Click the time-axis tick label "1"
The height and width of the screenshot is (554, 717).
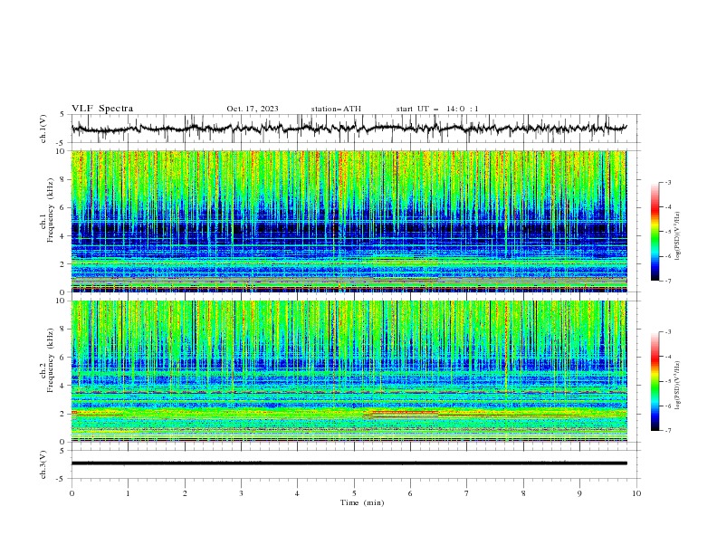coord(128,493)
